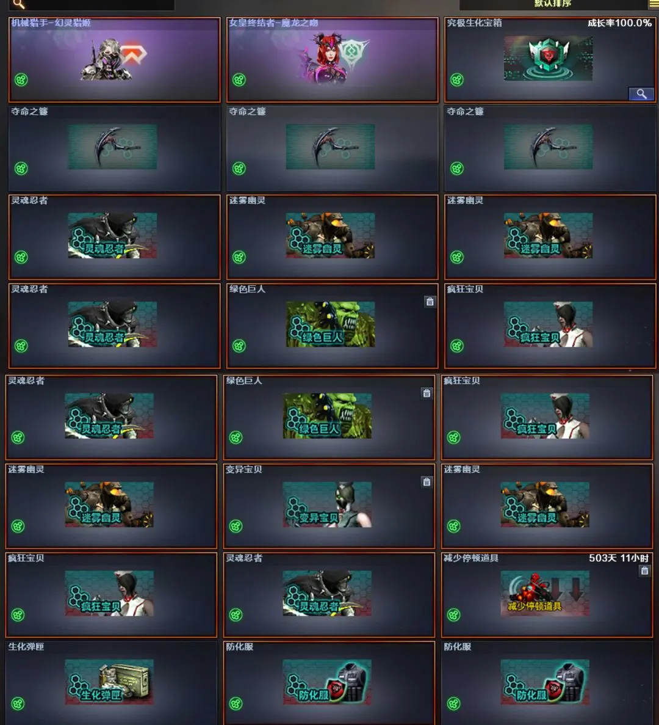Click the 503天 11小时 remaining time label
The image size is (659, 725).
click(619, 558)
